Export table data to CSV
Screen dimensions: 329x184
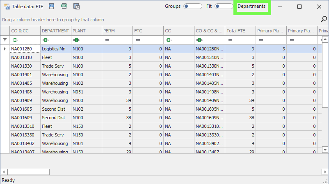click(52, 6)
